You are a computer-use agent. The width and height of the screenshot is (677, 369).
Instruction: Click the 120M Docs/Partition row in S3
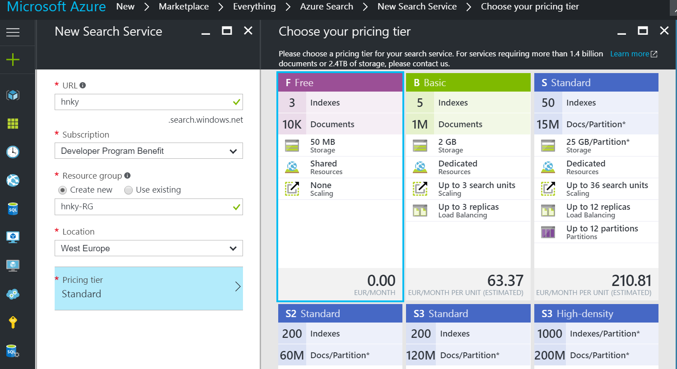click(x=468, y=355)
